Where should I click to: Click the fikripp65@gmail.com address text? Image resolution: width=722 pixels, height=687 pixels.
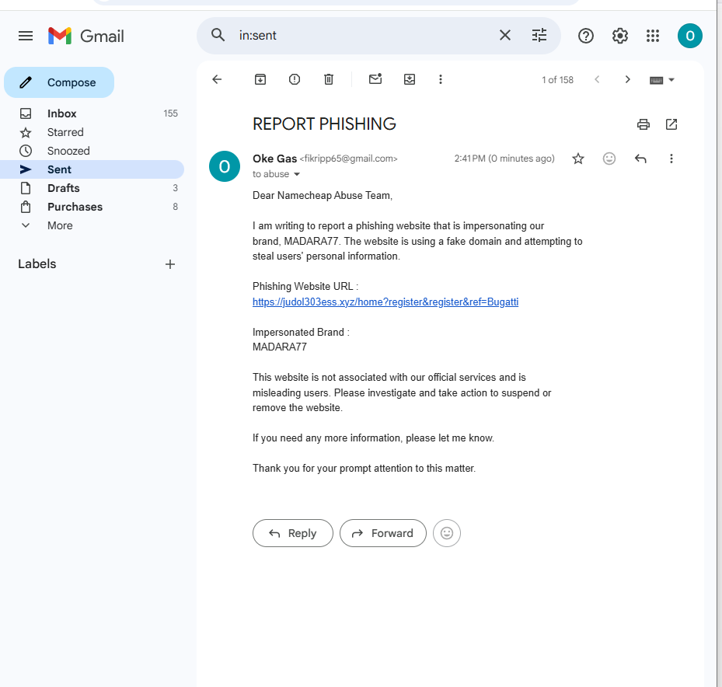pyautogui.click(x=349, y=159)
